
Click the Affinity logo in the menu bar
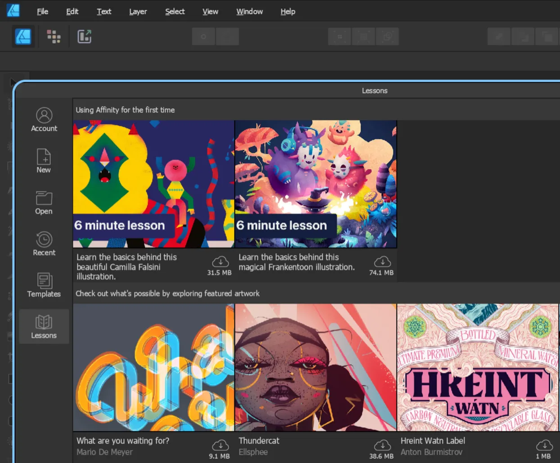[13, 11]
